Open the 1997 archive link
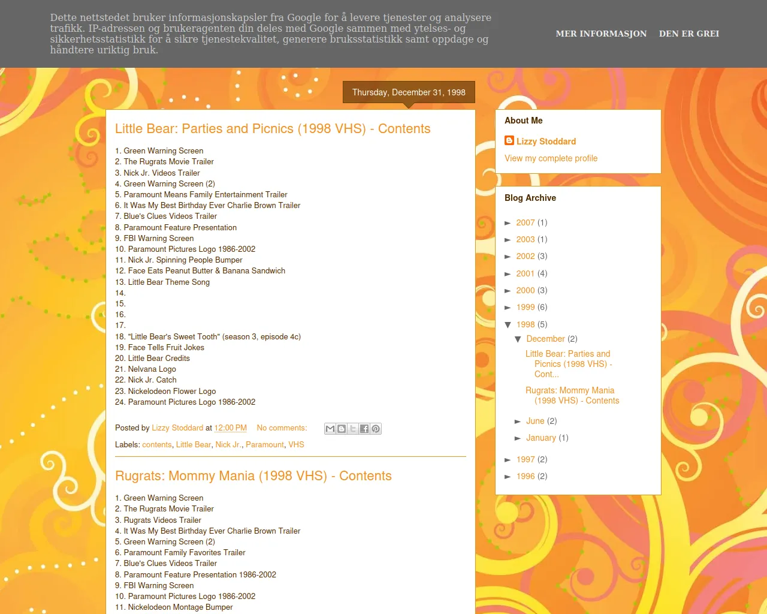The width and height of the screenshot is (767, 614). [526, 460]
